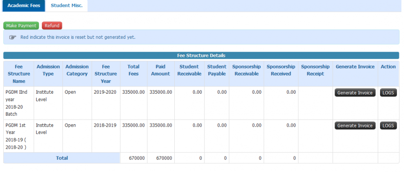Click the Sponsorship Received column header

tap(281, 74)
